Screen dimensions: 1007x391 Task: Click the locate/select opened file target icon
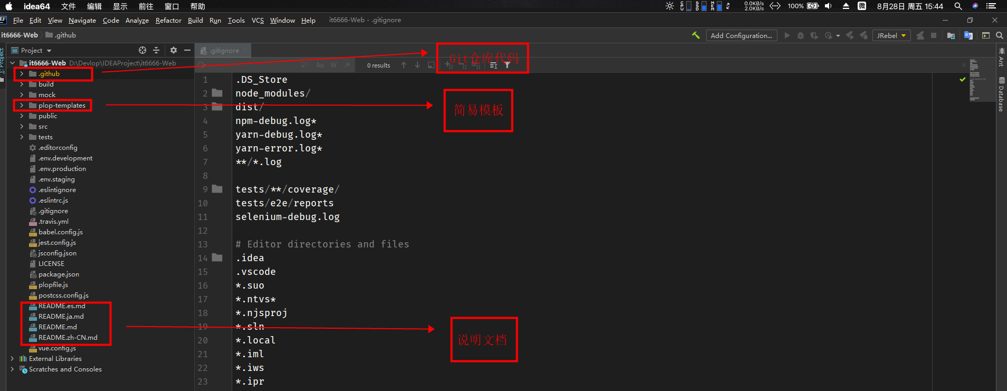[142, 50]
